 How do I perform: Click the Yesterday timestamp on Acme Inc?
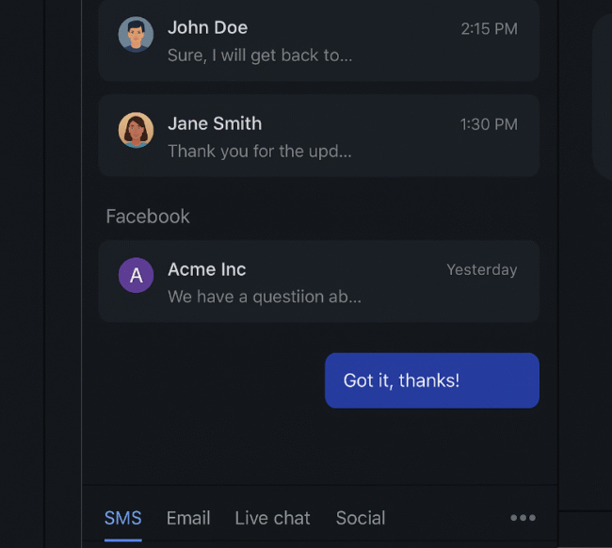click(x=482, y=269)
